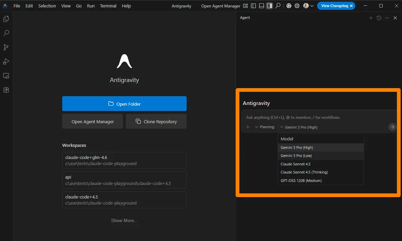
Task: Select the Agent panel tab label
Action: click(x=245, y=18)
